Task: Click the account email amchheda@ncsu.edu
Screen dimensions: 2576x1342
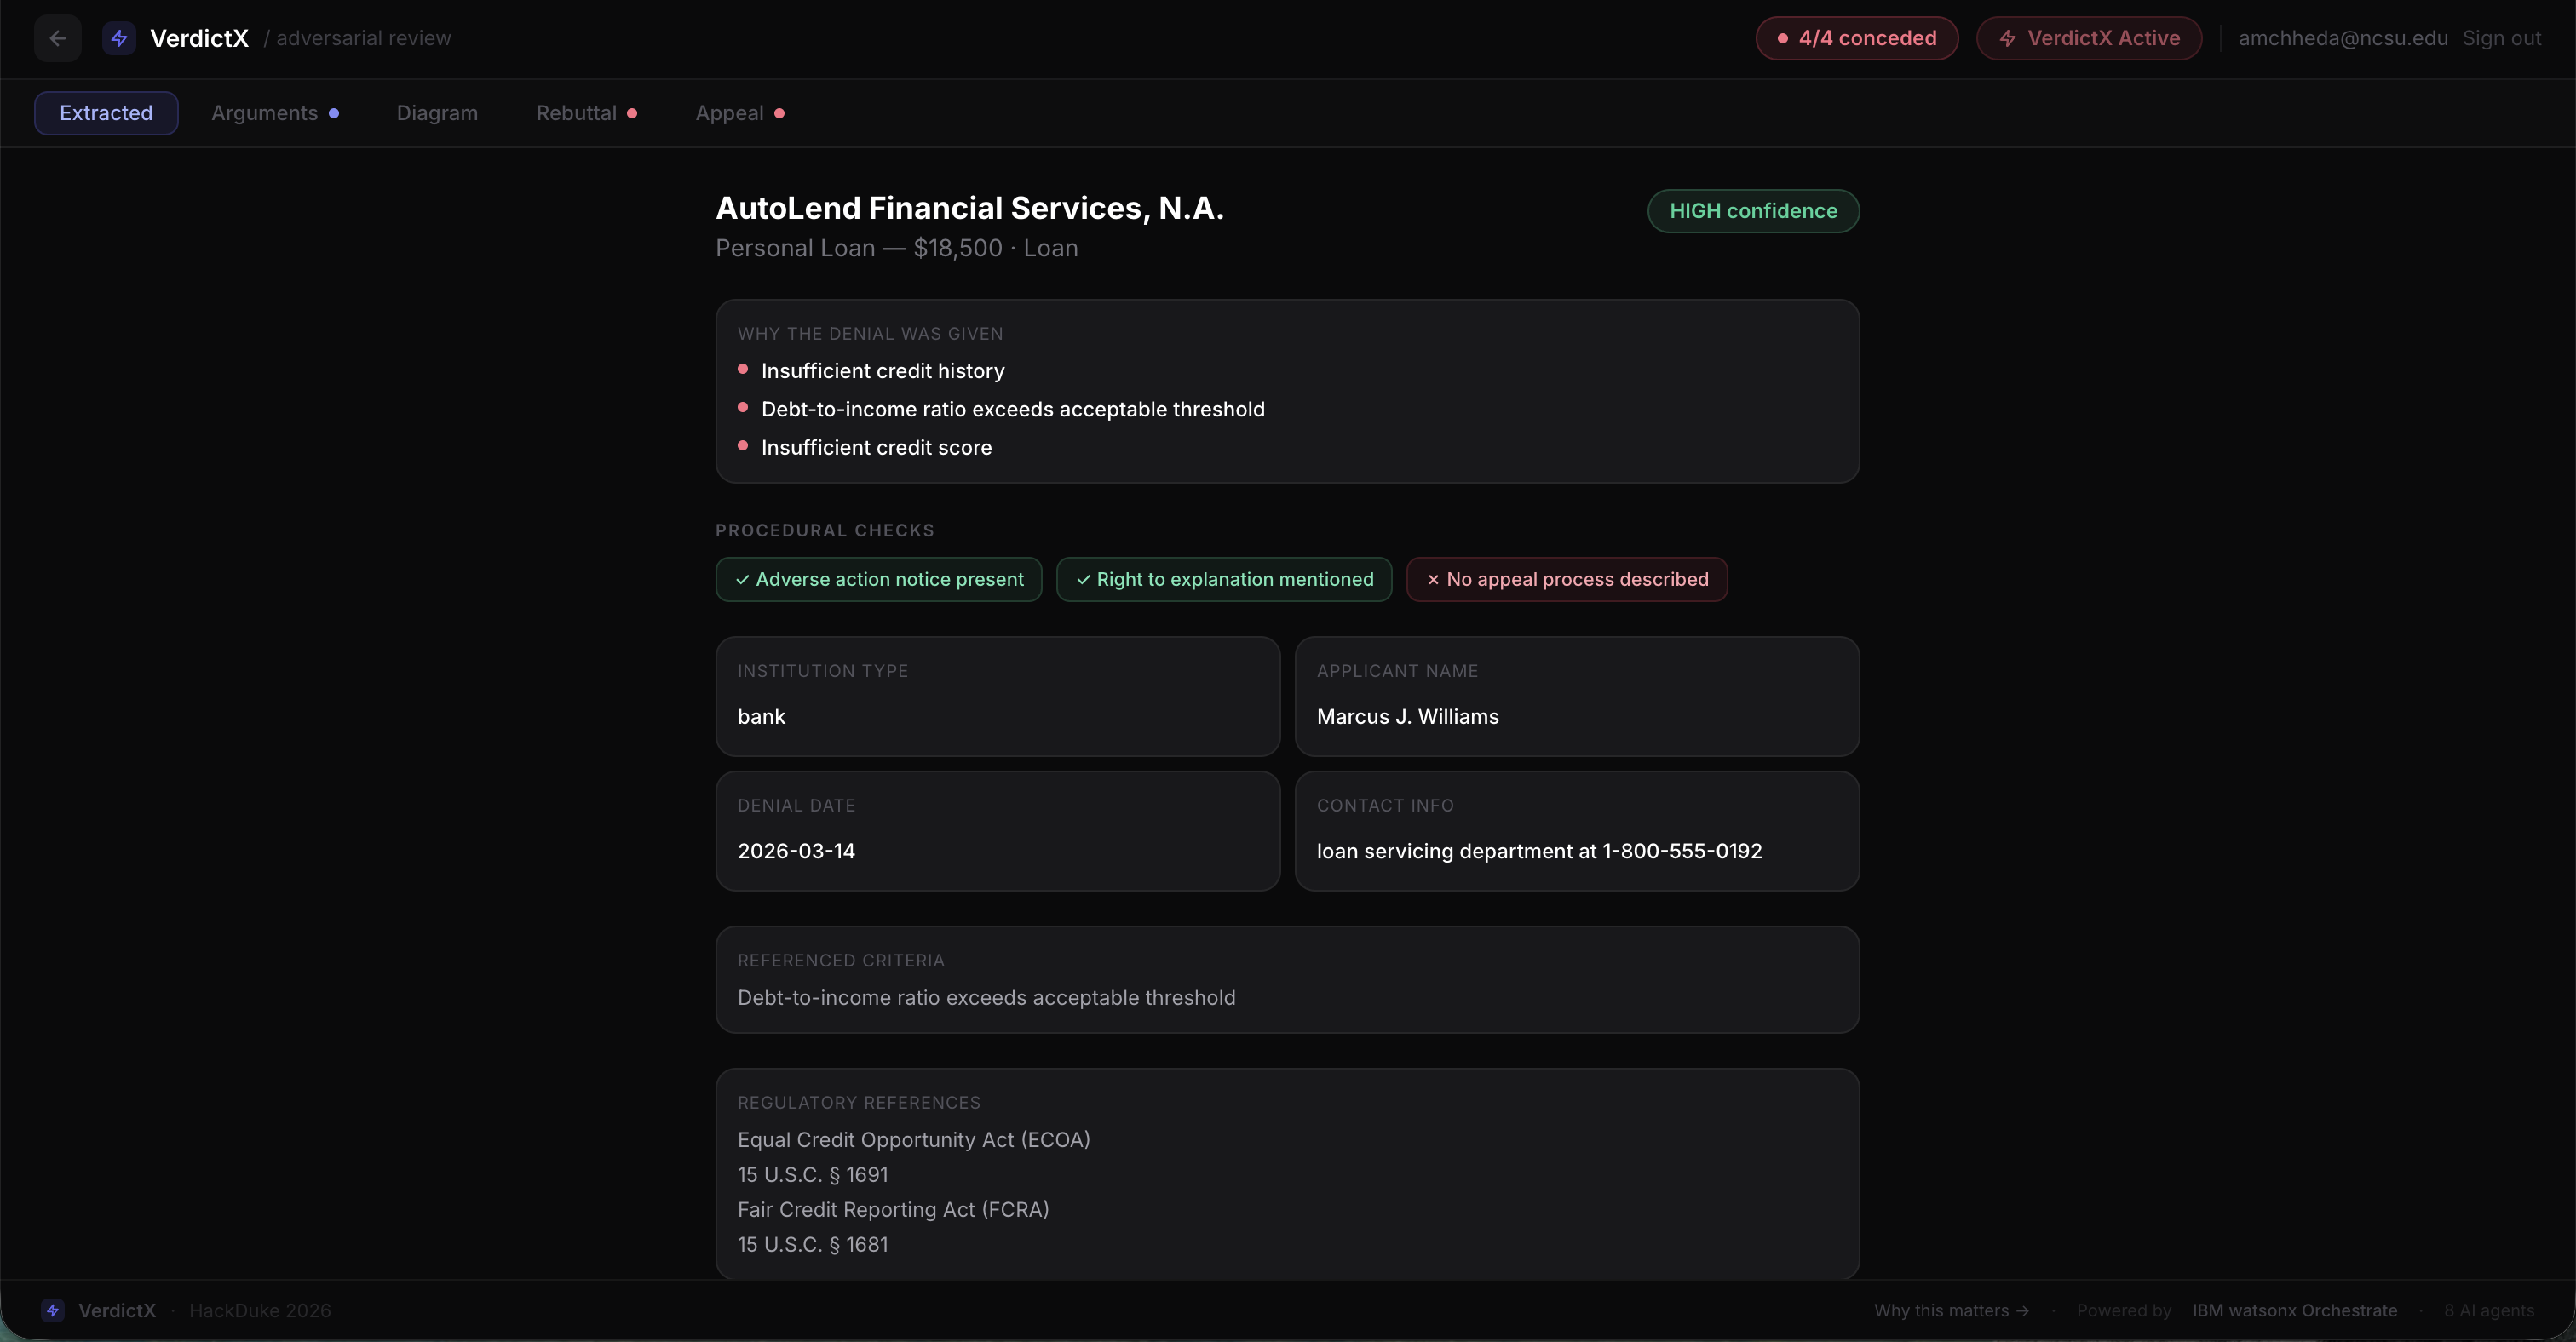Action: point(2342,38)
